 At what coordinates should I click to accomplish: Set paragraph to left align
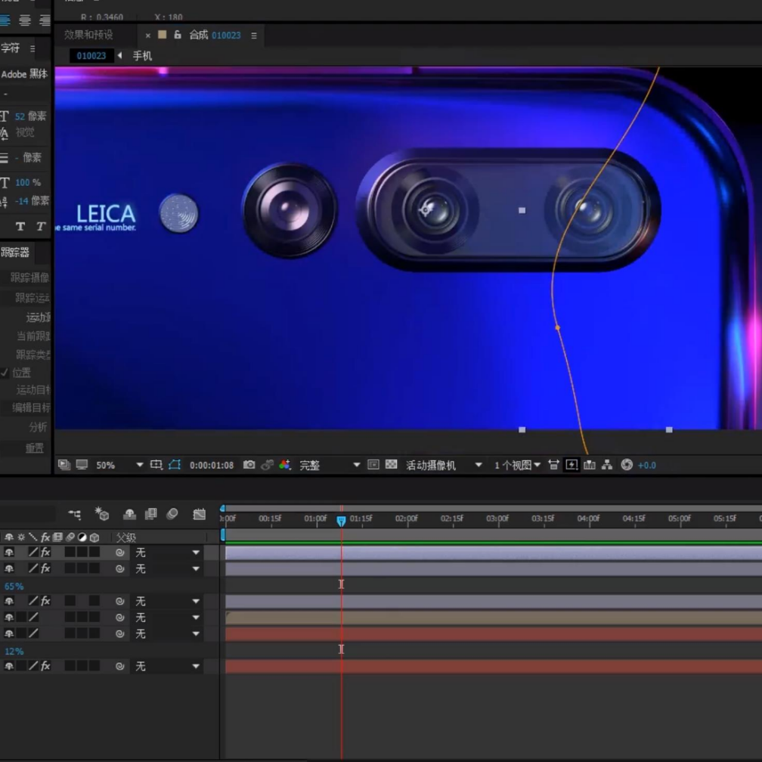5,20
